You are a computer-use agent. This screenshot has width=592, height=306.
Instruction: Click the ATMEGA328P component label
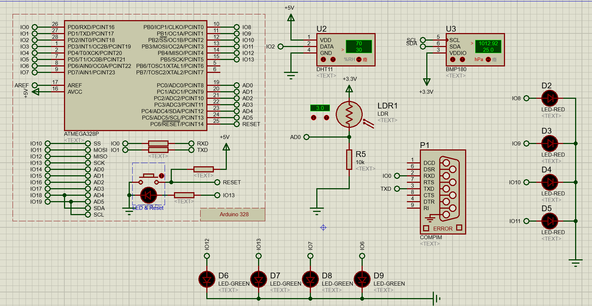(81, 134)
